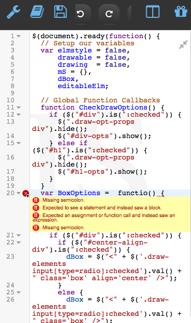Click the red error marker on line 20
Image resolution: width=191 pixels, height=323 pixels.
coord(25,193)
